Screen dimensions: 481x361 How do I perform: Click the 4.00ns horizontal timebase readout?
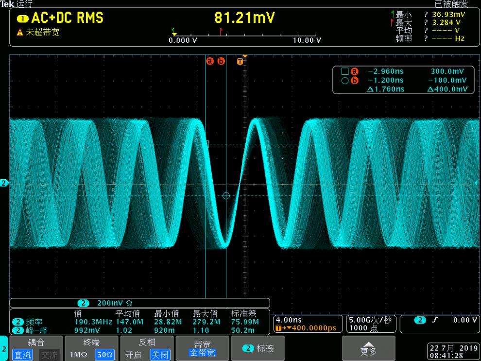click(287, 320)
